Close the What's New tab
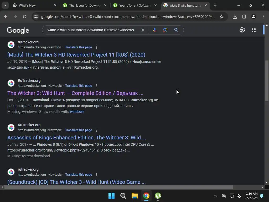 point(55,5)
